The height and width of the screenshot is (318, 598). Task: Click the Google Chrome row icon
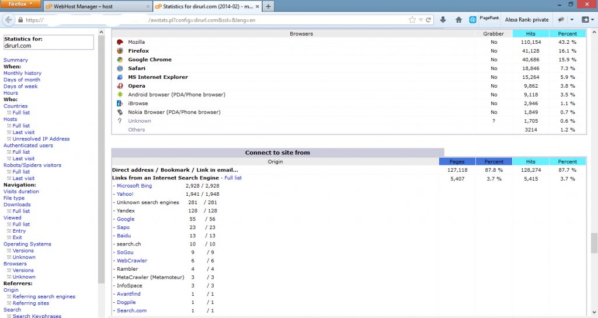point(120,60)
